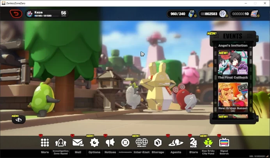
Task: Add battery charge with plus button
Action: point(195,16)
